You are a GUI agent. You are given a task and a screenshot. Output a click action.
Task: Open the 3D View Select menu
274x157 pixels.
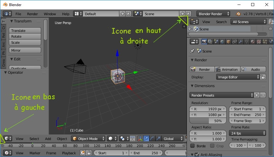click(x=34, y=138)
